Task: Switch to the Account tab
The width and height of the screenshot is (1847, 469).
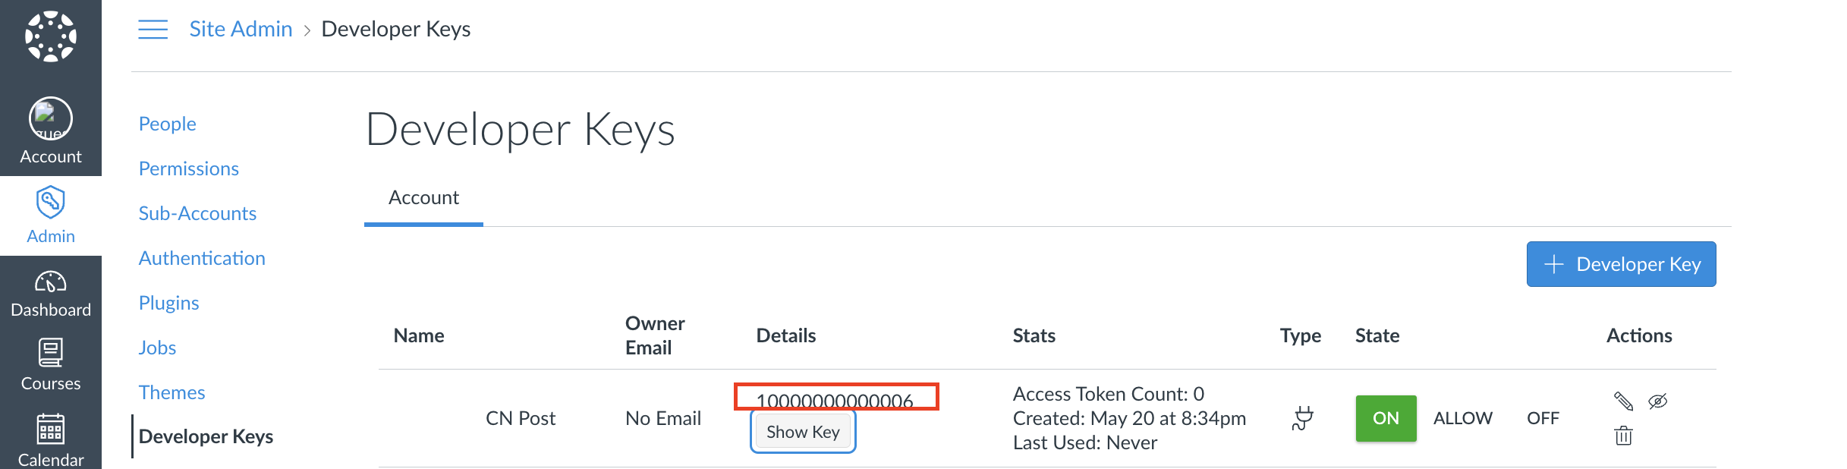Action: (423, 197)
